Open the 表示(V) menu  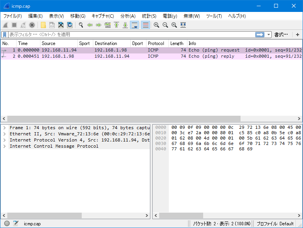(x=56, y=16)
